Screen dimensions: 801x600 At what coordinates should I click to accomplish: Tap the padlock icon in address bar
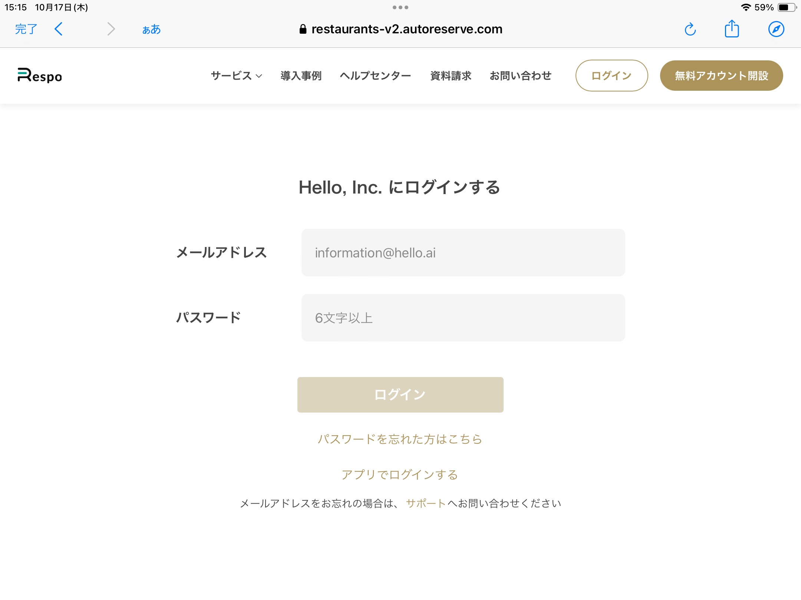(303, 29)
